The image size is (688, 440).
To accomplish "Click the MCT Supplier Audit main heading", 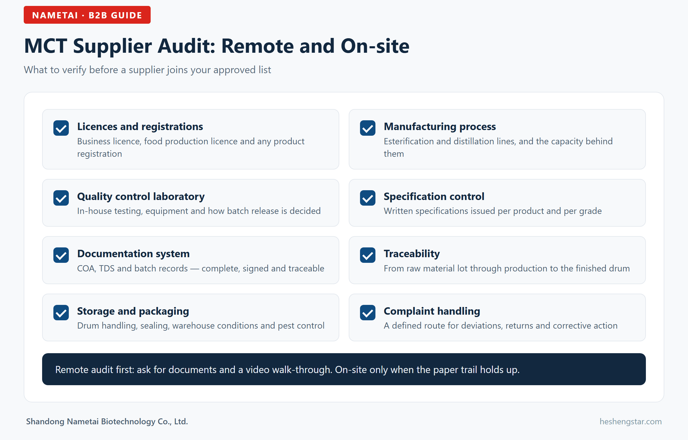I will pos(217,46).
